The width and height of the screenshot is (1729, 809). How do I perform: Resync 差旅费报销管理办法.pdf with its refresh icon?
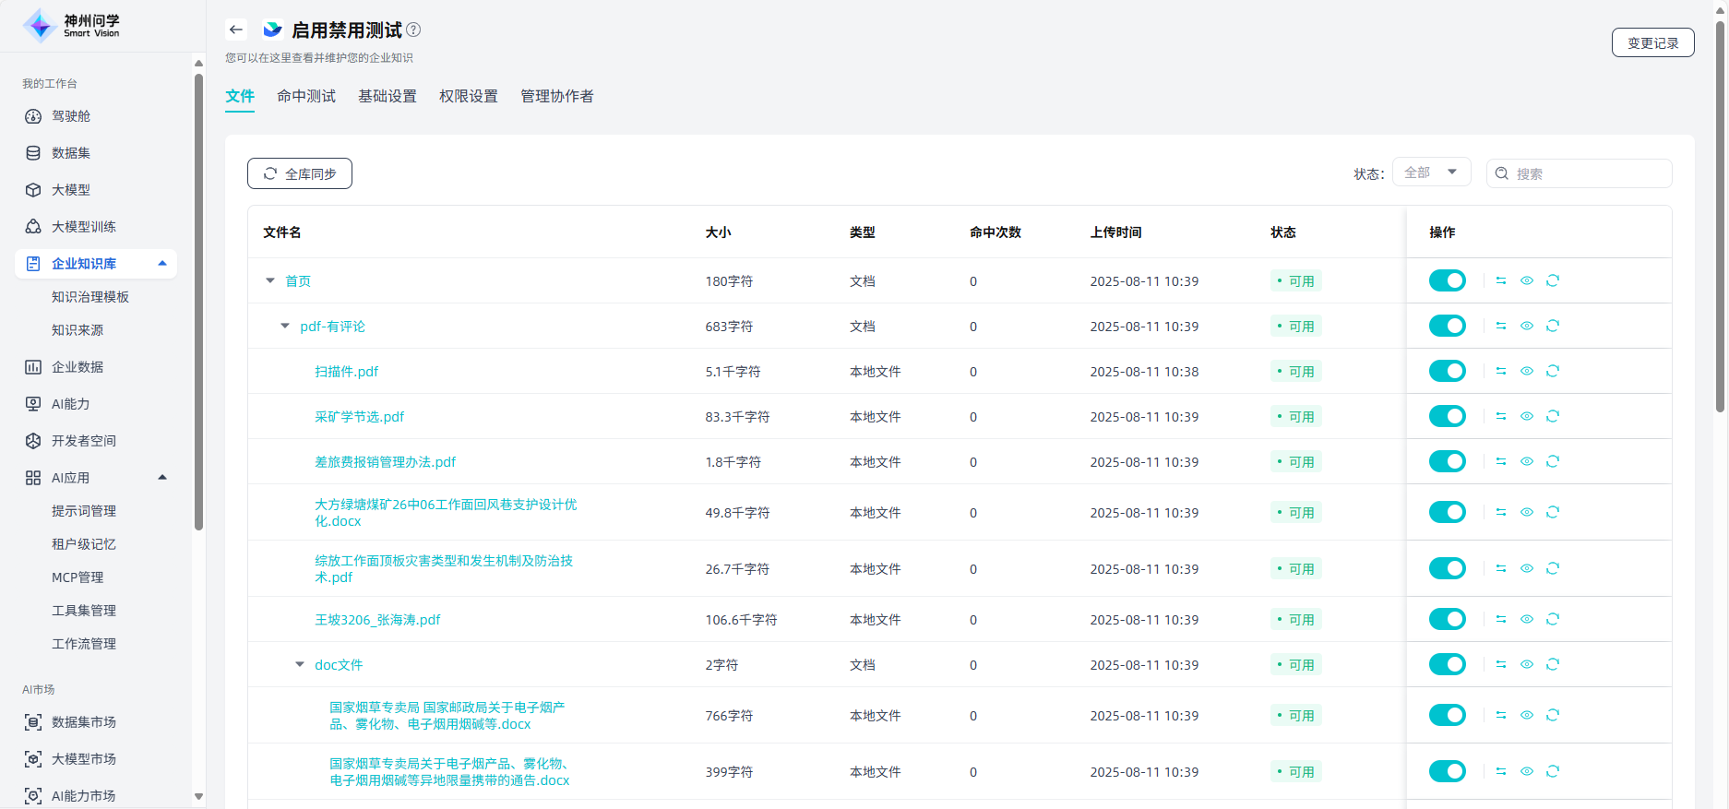(x=1553, y=461)
